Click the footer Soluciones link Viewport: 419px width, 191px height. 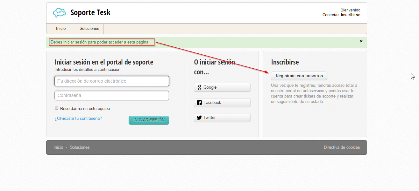coord(80,147)
